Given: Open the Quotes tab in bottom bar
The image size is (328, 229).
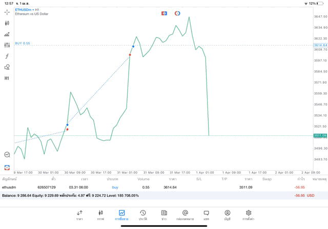Looking at the screenshot, I should point(79,214).
